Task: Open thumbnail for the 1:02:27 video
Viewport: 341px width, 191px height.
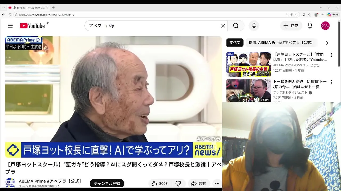Action: click(249, 64)
